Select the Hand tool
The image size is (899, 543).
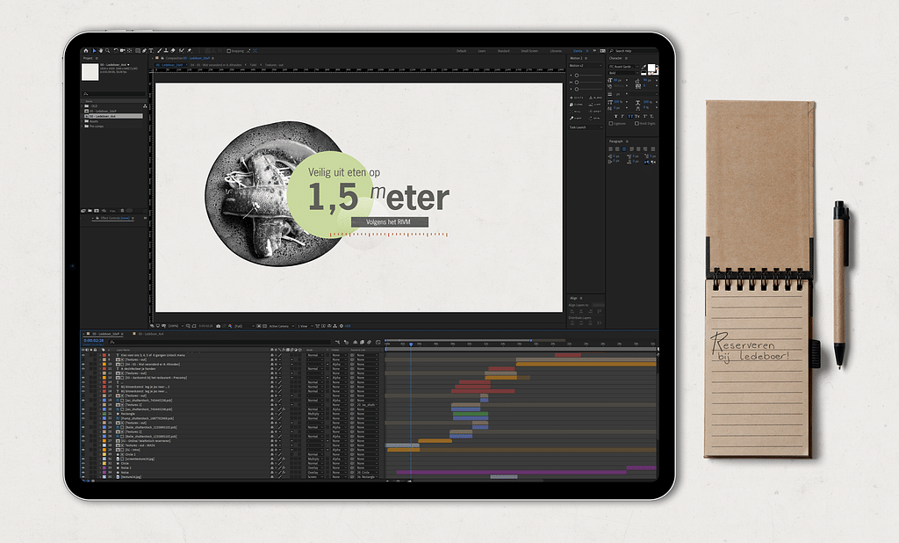pos(101,48)
